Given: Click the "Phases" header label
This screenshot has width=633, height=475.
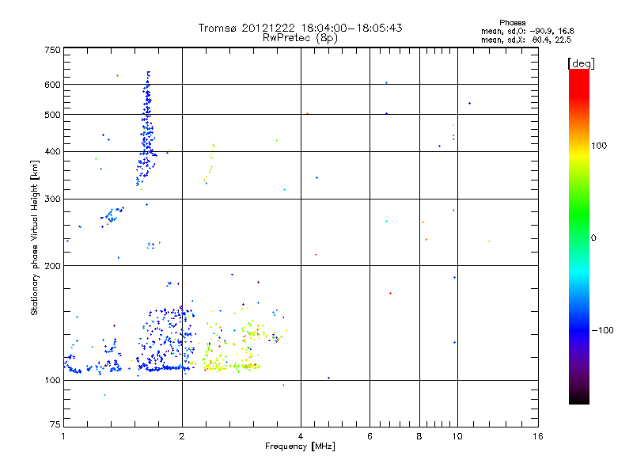Looking at the screenshot, I should (512, 23).
